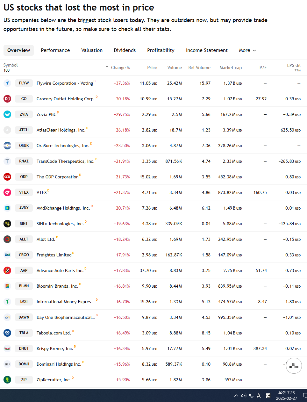The image size is (307, 402).
Task: Click the Allot Ltd. logo icon
Action: click(x=7, y=239)
